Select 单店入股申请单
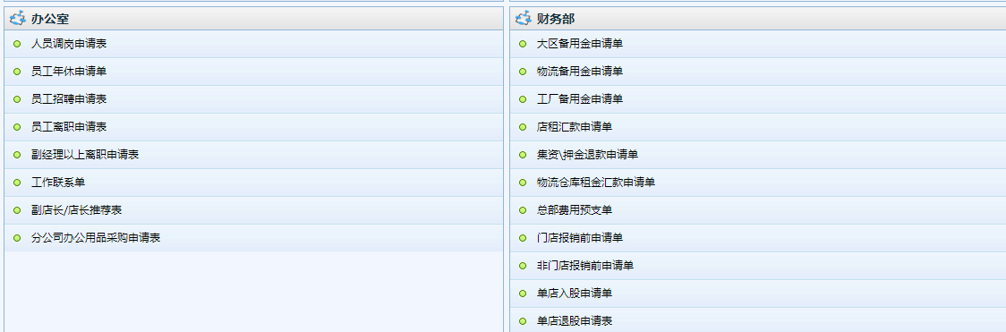 click(x=575, y=294)
